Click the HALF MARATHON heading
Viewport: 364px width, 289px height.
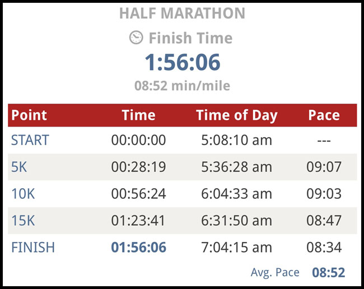point(182,13)
